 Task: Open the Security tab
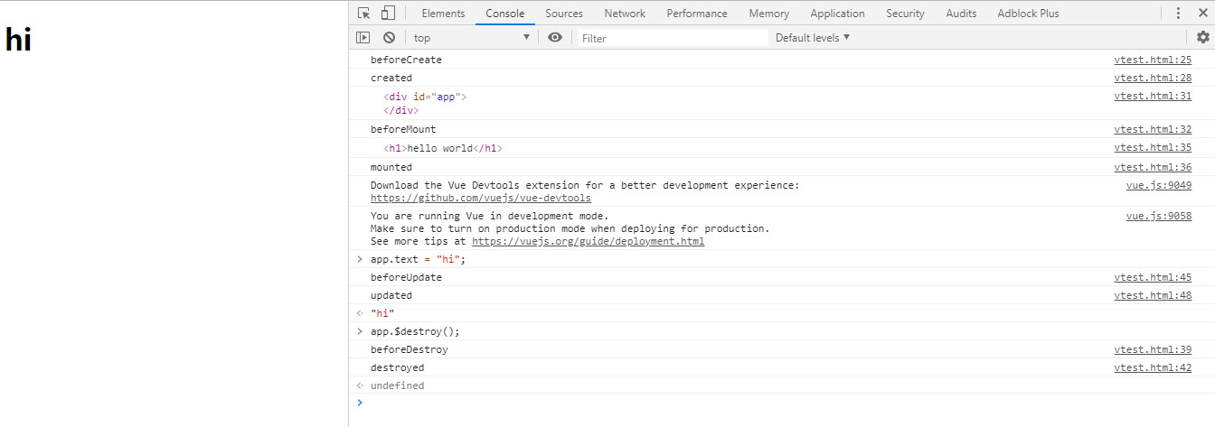pyautogui.click(x=905, y=13)
